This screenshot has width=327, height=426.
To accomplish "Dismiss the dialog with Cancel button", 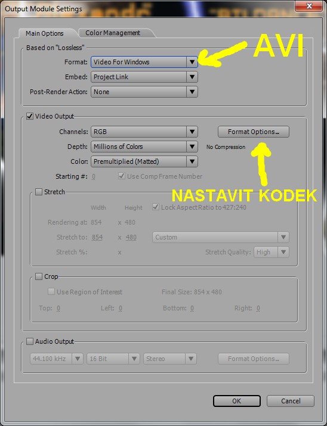I will (x=290, y=401).
